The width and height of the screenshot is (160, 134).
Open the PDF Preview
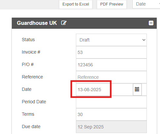click(x=112, y=4)
